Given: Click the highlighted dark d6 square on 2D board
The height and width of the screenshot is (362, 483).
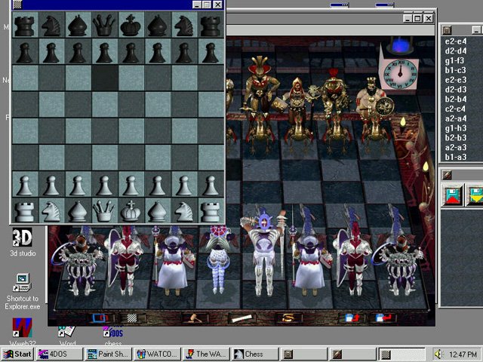Looking at the screenshot, I should [105, 78].
